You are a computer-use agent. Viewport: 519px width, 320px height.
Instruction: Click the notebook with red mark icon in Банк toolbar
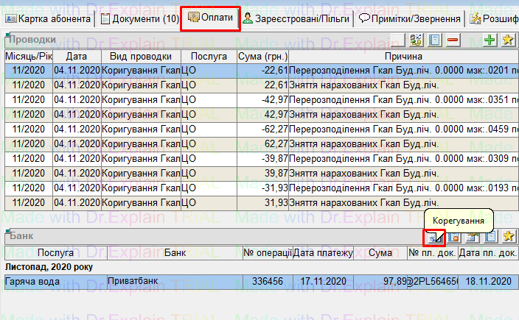(x=454, y=237)
